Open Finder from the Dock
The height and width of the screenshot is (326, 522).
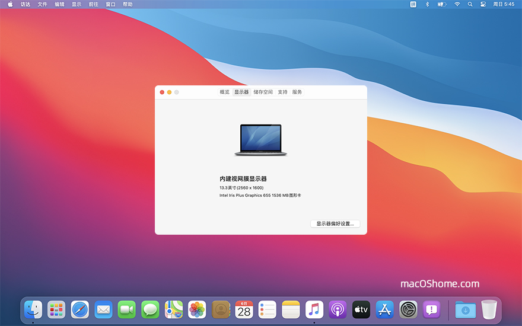33,309
